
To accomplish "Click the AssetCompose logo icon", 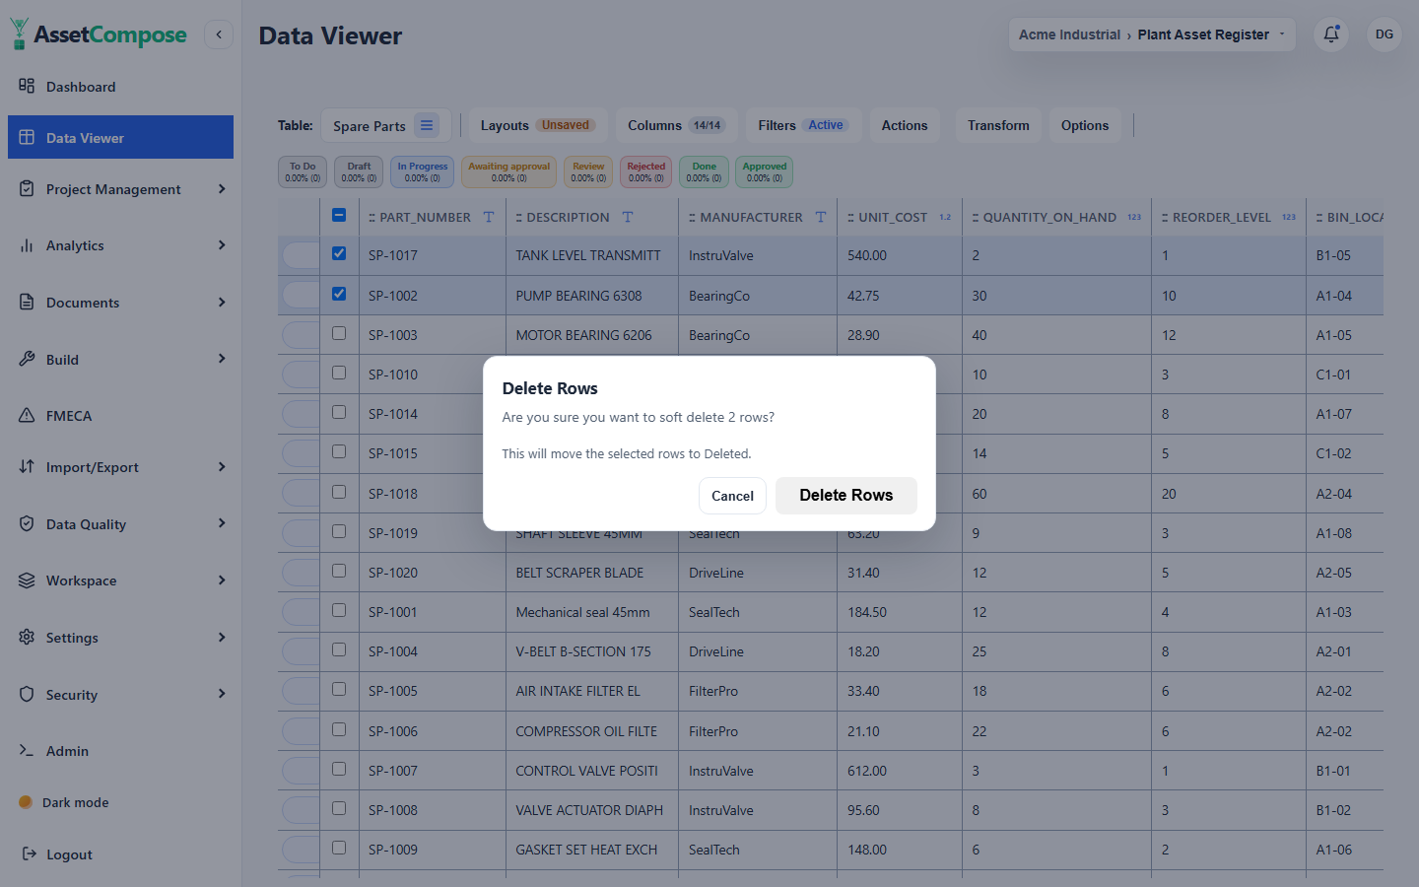I will point(19,34).
